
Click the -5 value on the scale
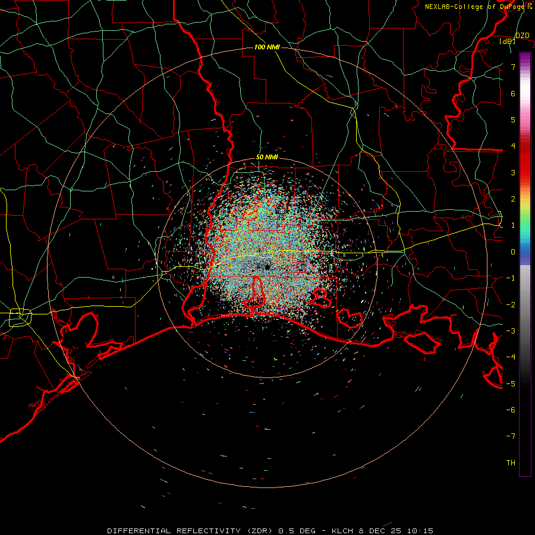(511, 384)
